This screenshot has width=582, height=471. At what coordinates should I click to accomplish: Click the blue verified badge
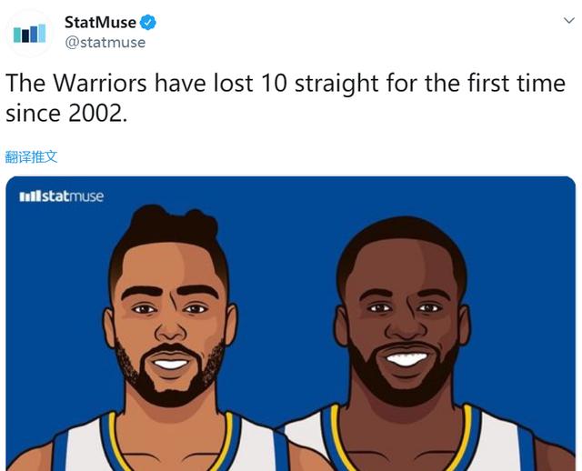pyautogui.click(x=147, y=23)
